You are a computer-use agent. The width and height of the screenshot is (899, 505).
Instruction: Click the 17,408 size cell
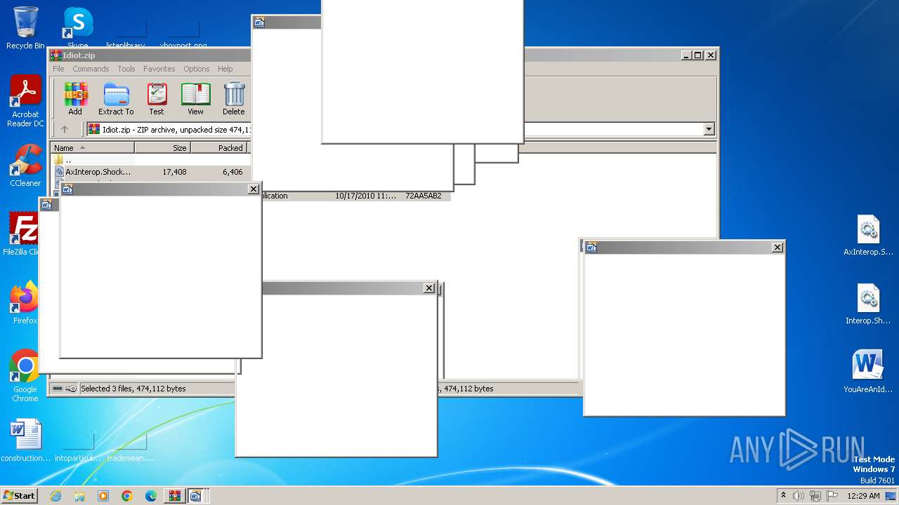point(174,172)
